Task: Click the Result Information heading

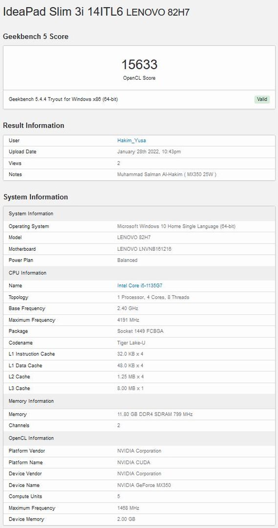Action: [33, 125]
